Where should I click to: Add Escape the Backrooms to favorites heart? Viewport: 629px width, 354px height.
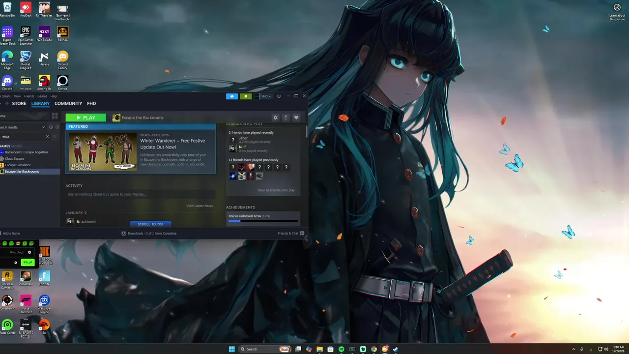[296, 118]
